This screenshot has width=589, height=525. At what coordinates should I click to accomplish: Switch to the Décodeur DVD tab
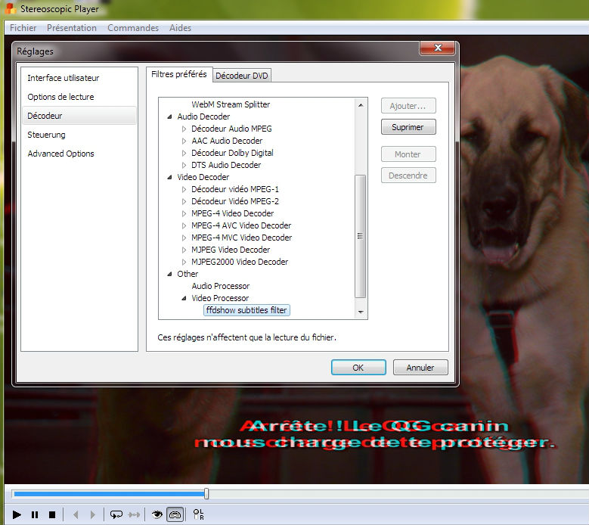click(x=242, y=76)
